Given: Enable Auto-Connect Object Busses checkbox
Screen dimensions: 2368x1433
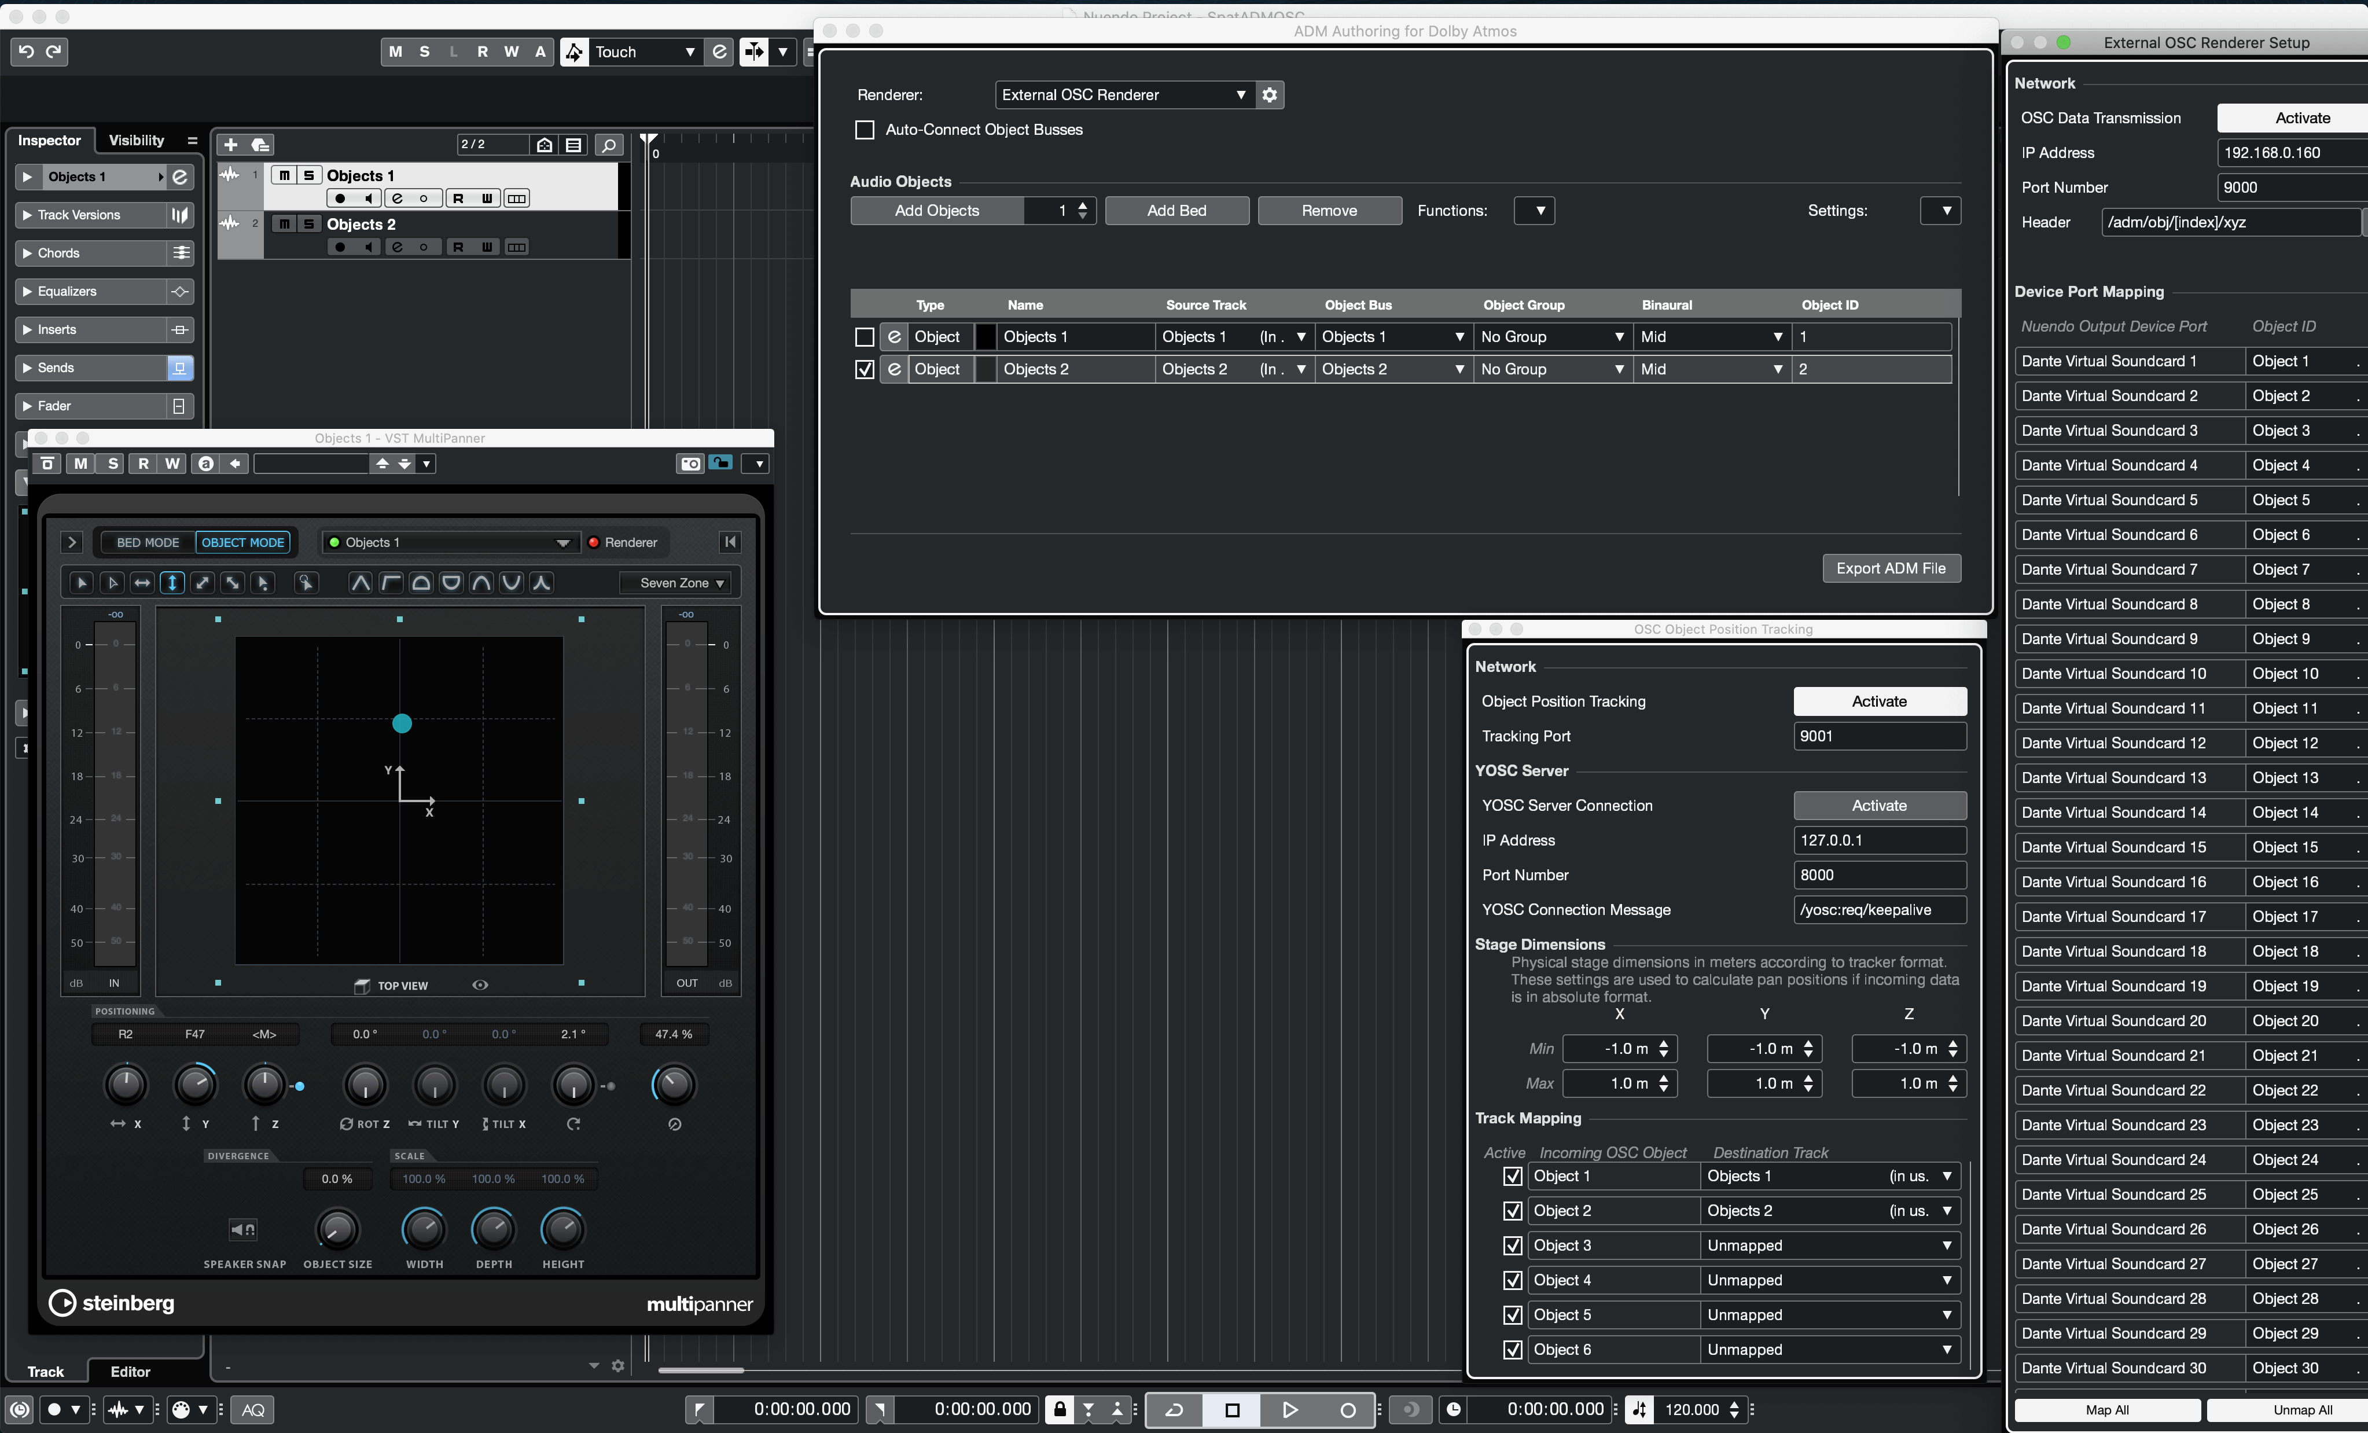Looking at the screenshot, I should [865, 130].
